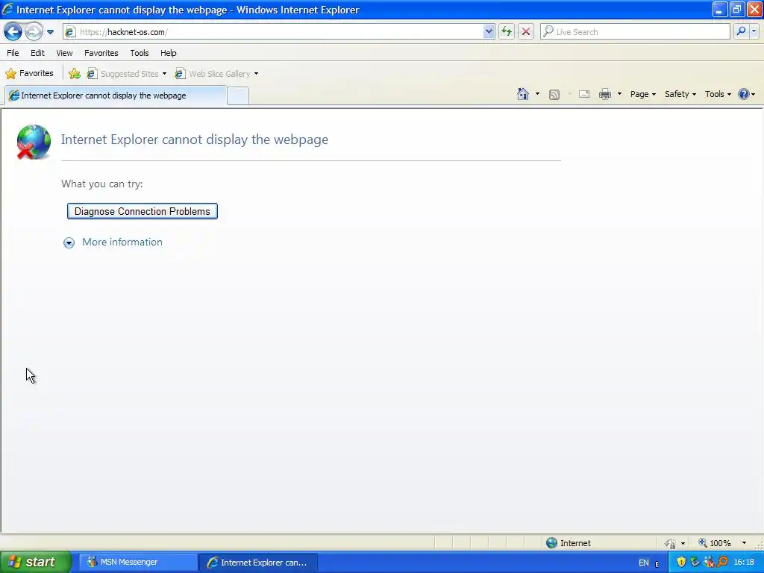Click the Read Mail envelope icon
The width and height of the screenshot is (764, 573).
tap(584, 94)
